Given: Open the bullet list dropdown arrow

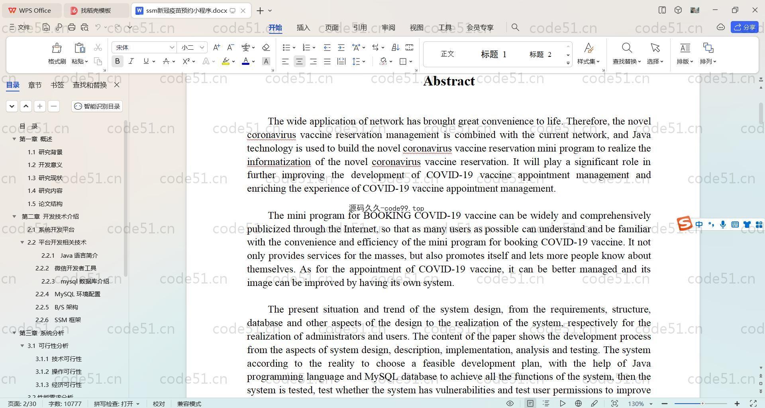Looking at the screenshot, I should (294, 48).
